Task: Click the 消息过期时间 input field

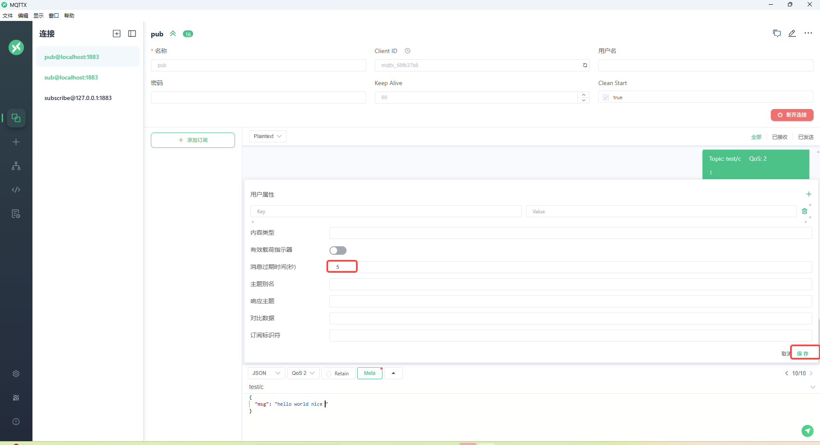Action: point(570,267)
